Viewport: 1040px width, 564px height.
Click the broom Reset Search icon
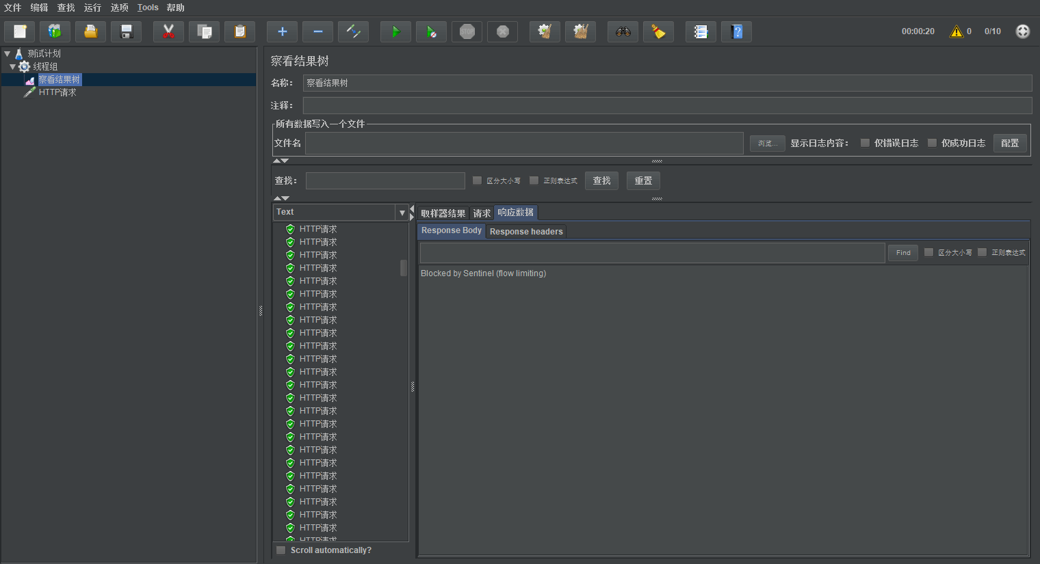click(x=658, y=31)
